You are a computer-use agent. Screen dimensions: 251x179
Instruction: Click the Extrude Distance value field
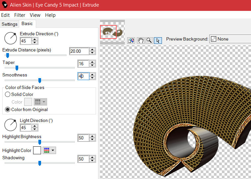[79, 51]
